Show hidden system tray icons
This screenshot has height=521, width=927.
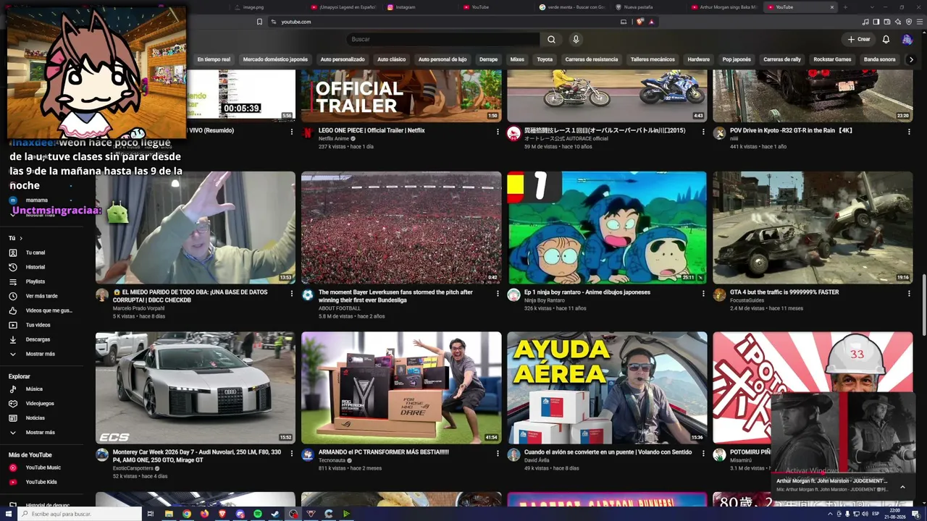[x=831, y=514]
